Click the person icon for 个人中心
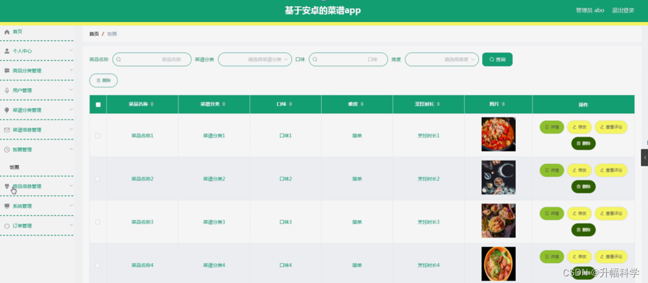 pos(7,51)
